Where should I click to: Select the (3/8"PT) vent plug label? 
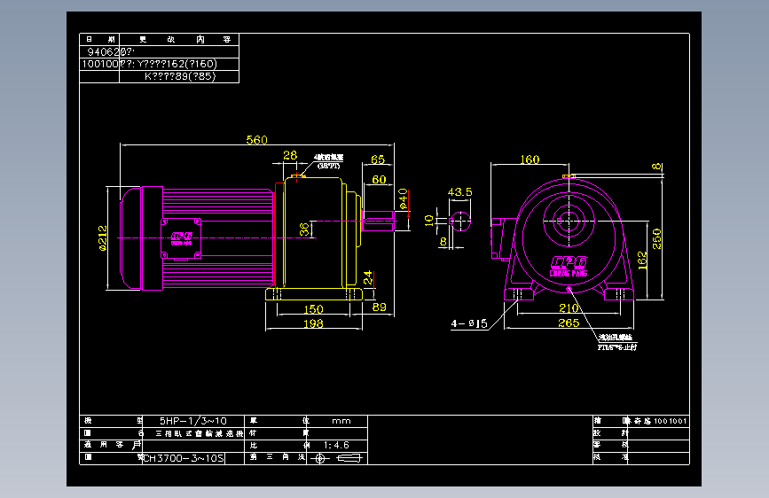(328, 167)
